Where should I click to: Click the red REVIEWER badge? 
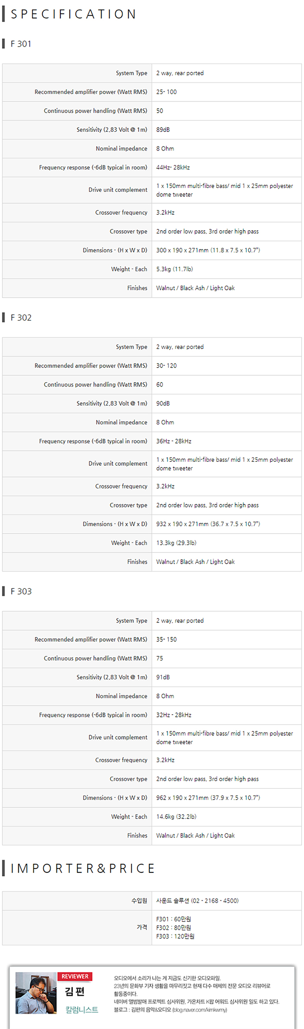(75, 976)
